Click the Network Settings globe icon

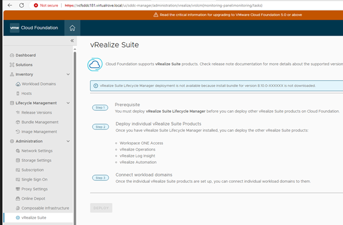(x=18, y=151)
